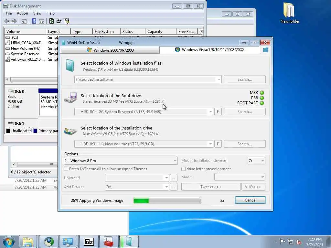The width and height of the screenshot is (331, 248).
Task: Open the New folder desktop icon
Action: tap(290, 13)
